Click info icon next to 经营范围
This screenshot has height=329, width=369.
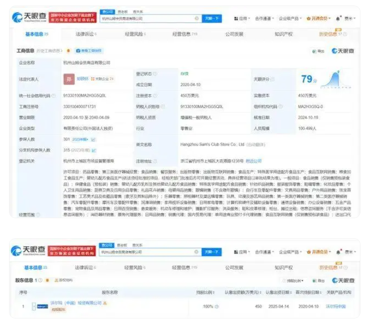pos(38,215)
